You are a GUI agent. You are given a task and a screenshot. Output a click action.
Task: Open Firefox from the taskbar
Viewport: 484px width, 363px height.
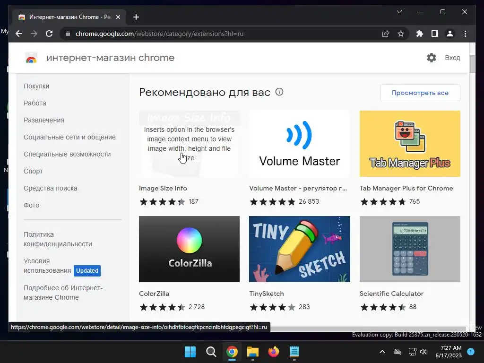(x=274, y=352)
